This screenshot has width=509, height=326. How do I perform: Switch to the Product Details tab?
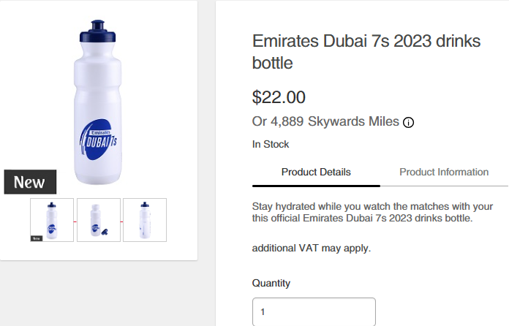coord(316,173)
